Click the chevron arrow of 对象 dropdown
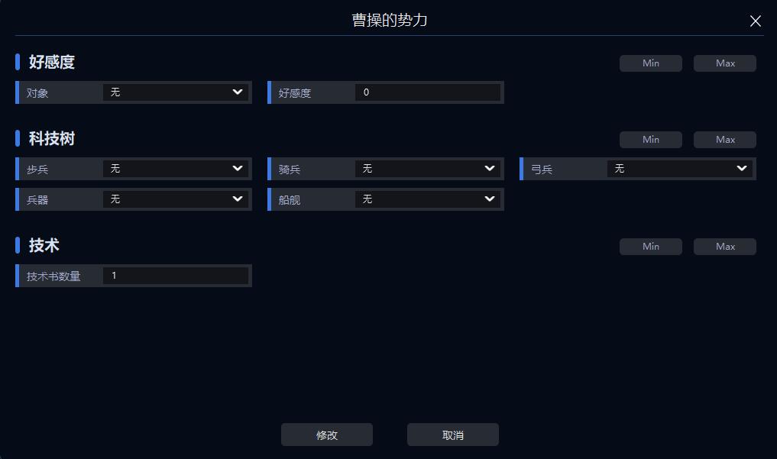777x459 pixels. coord(238,92)
